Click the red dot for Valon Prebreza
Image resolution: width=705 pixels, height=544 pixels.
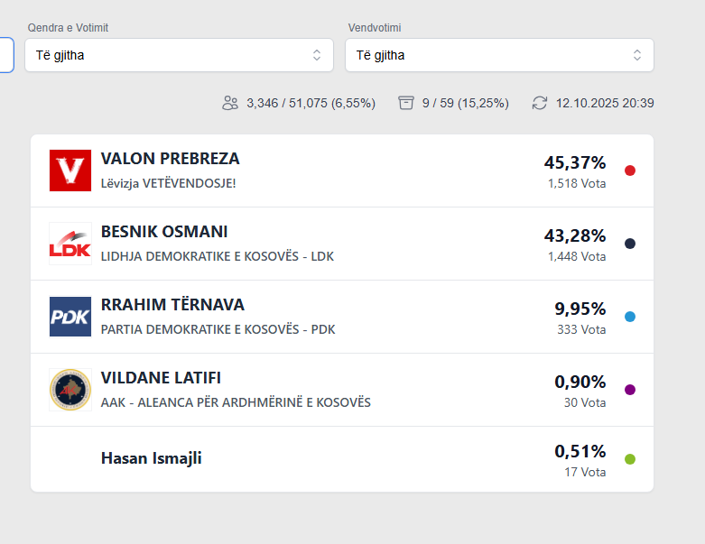click(630, 171)
